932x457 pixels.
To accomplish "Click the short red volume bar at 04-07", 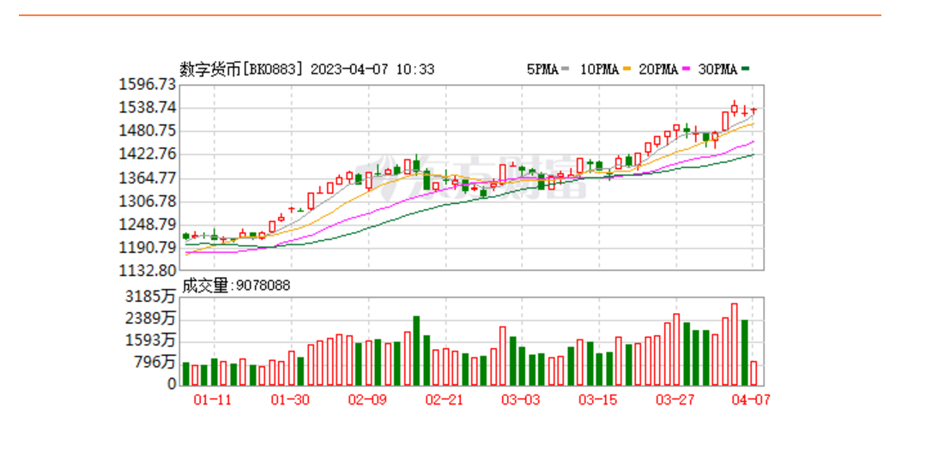I will pyautogui.click(x=753, y=373).
